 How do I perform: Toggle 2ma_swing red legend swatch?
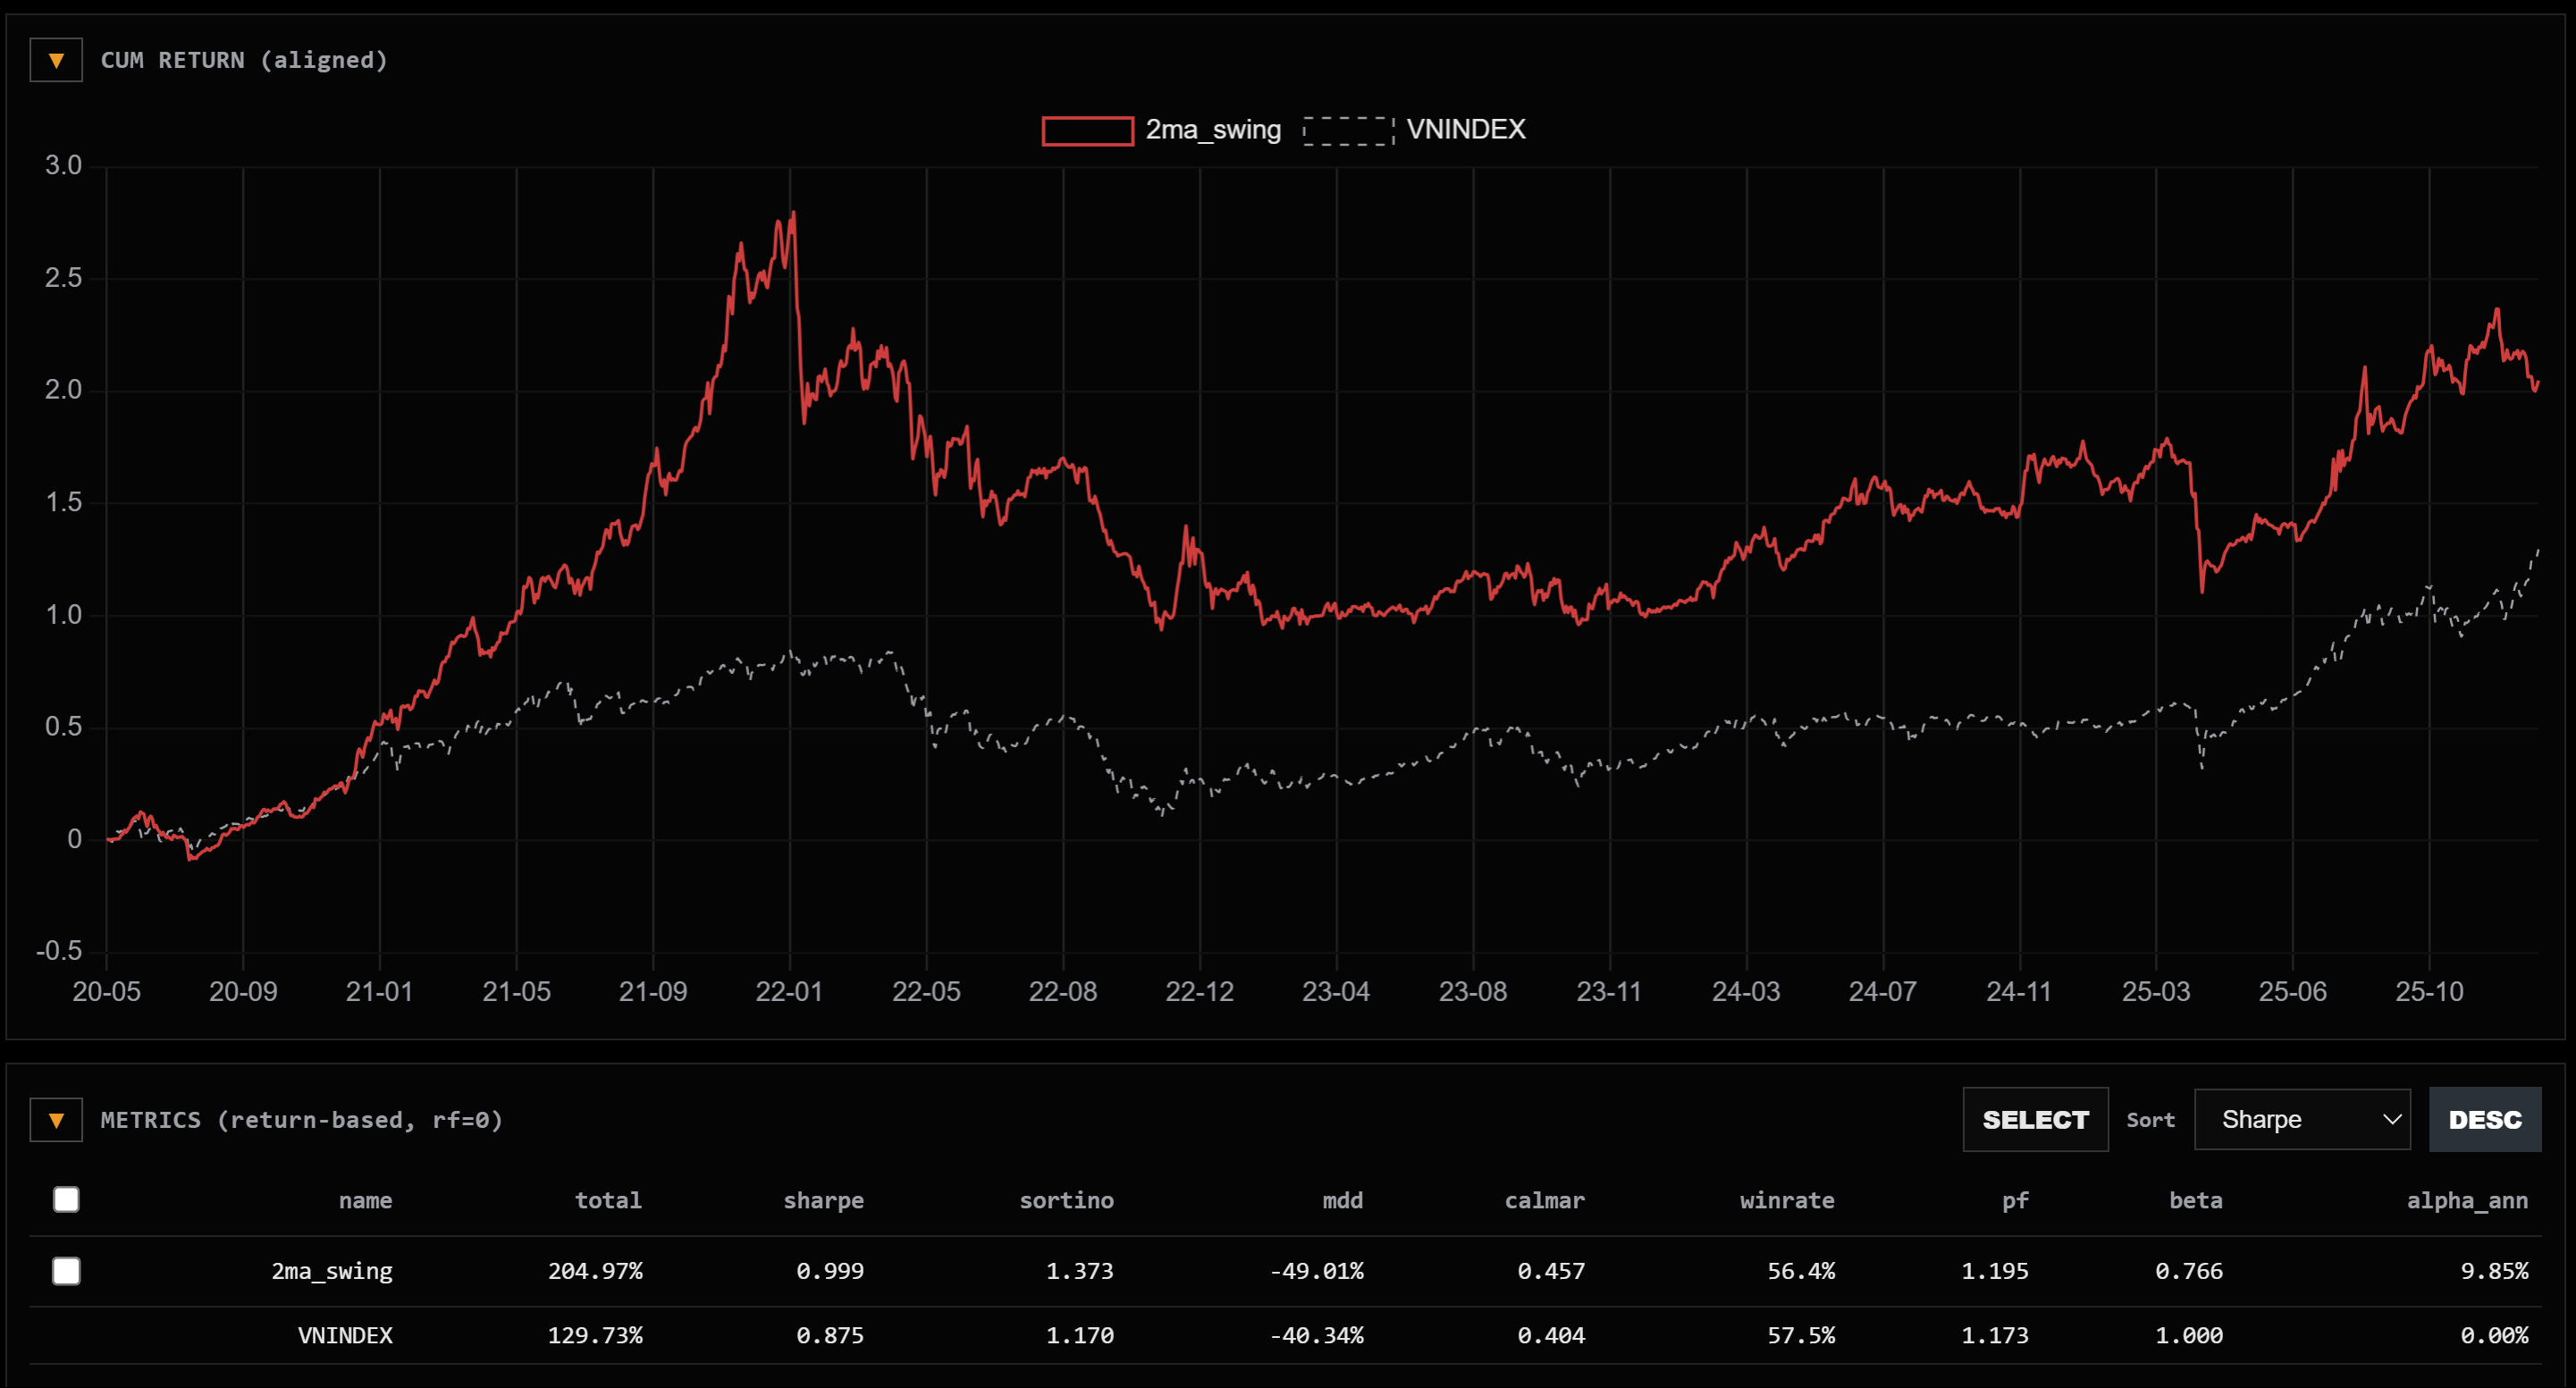point(1087,130)
